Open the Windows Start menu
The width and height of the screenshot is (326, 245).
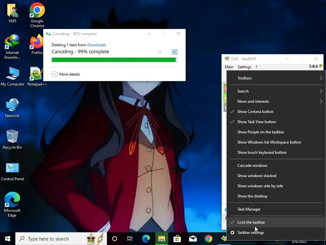(x=8, y=239)
